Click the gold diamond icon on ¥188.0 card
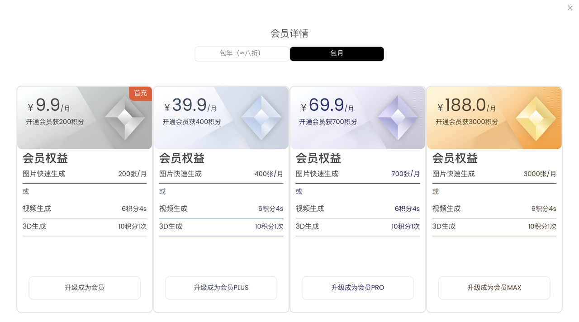The width and height of the screenshot is (579, 322). (x=536, y=118)
